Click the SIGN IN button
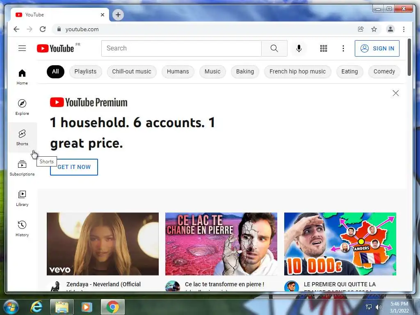Viewport: 420px width, 315px height. click(377, 48)
